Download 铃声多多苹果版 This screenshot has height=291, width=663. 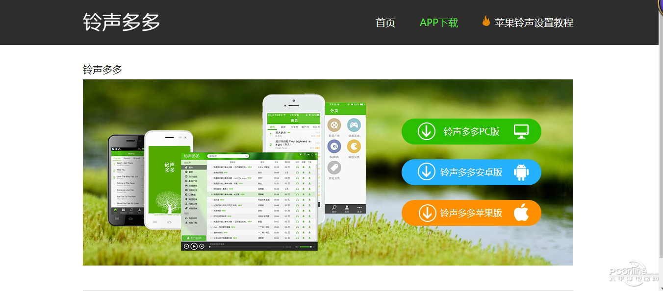tap(471, 213)
